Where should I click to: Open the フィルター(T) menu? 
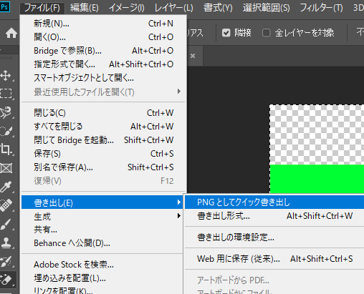[321, 8]
